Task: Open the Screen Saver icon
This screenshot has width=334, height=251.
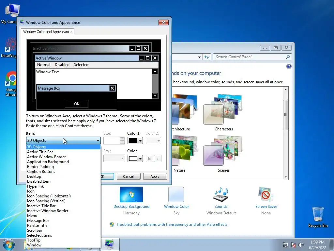Action: point(266,194)
